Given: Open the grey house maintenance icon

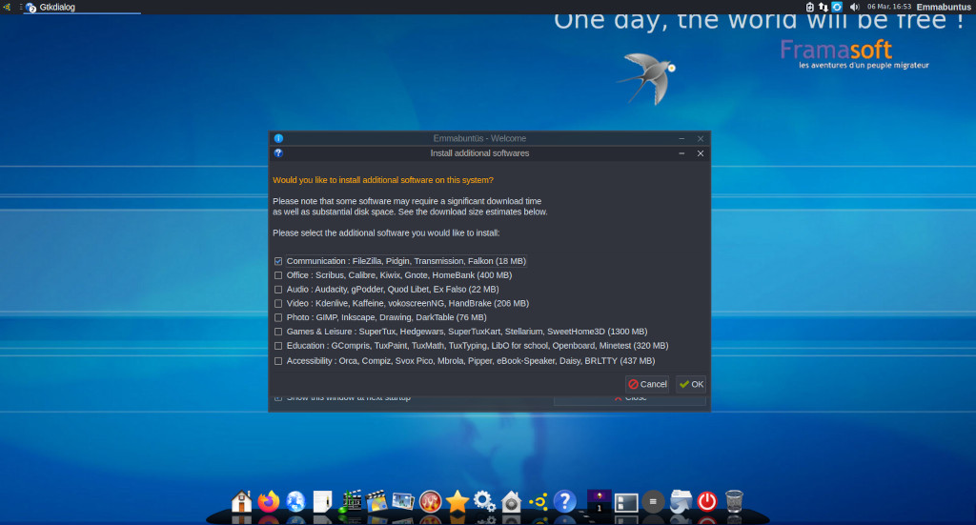Looking at the screenshot, I should 511,501.
